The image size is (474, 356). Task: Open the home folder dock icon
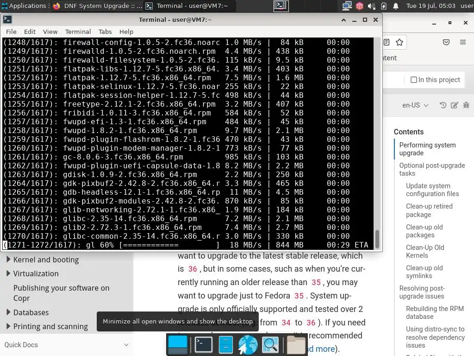point(296,345)
